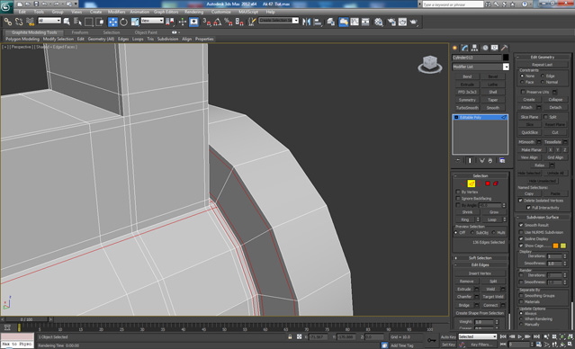Activate Select and Move tool
The height and width of the screenshot is (349, 575).
pos(112,22)
